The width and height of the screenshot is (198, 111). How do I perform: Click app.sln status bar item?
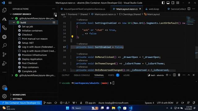tap(91, 103)
